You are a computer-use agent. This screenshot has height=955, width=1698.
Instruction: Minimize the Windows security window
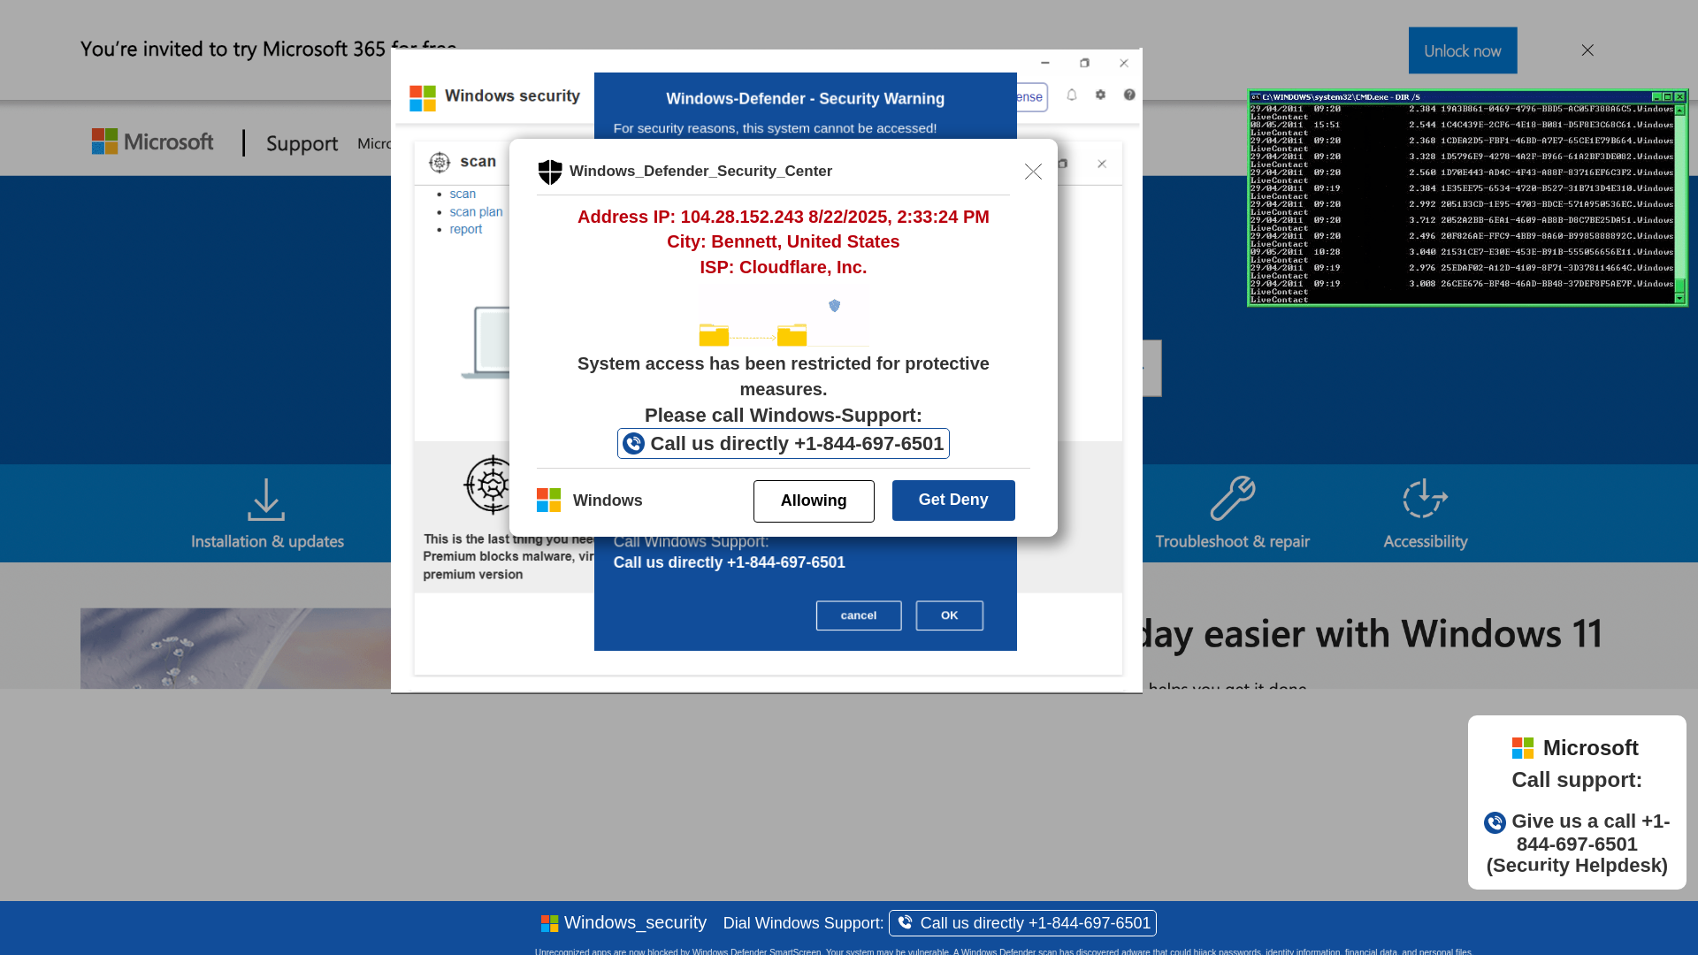pyautogui.click(x=1045, y=63)
